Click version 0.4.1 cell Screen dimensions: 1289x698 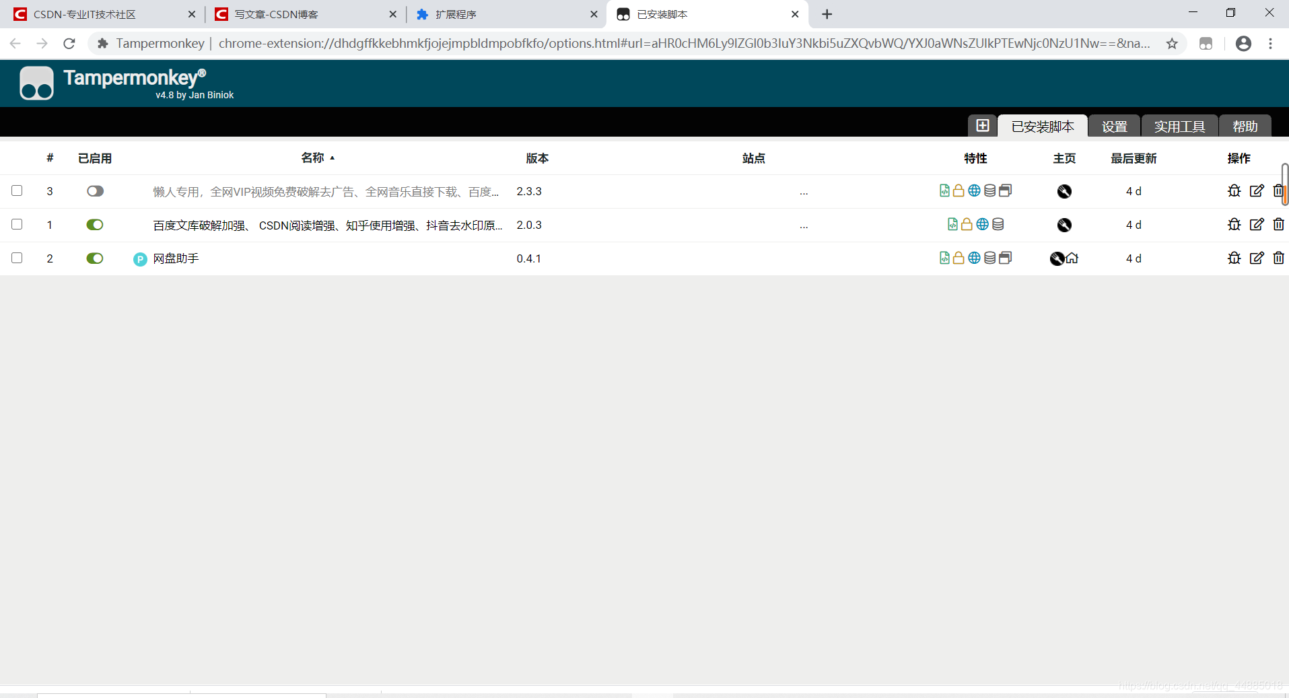coord(528,258)
